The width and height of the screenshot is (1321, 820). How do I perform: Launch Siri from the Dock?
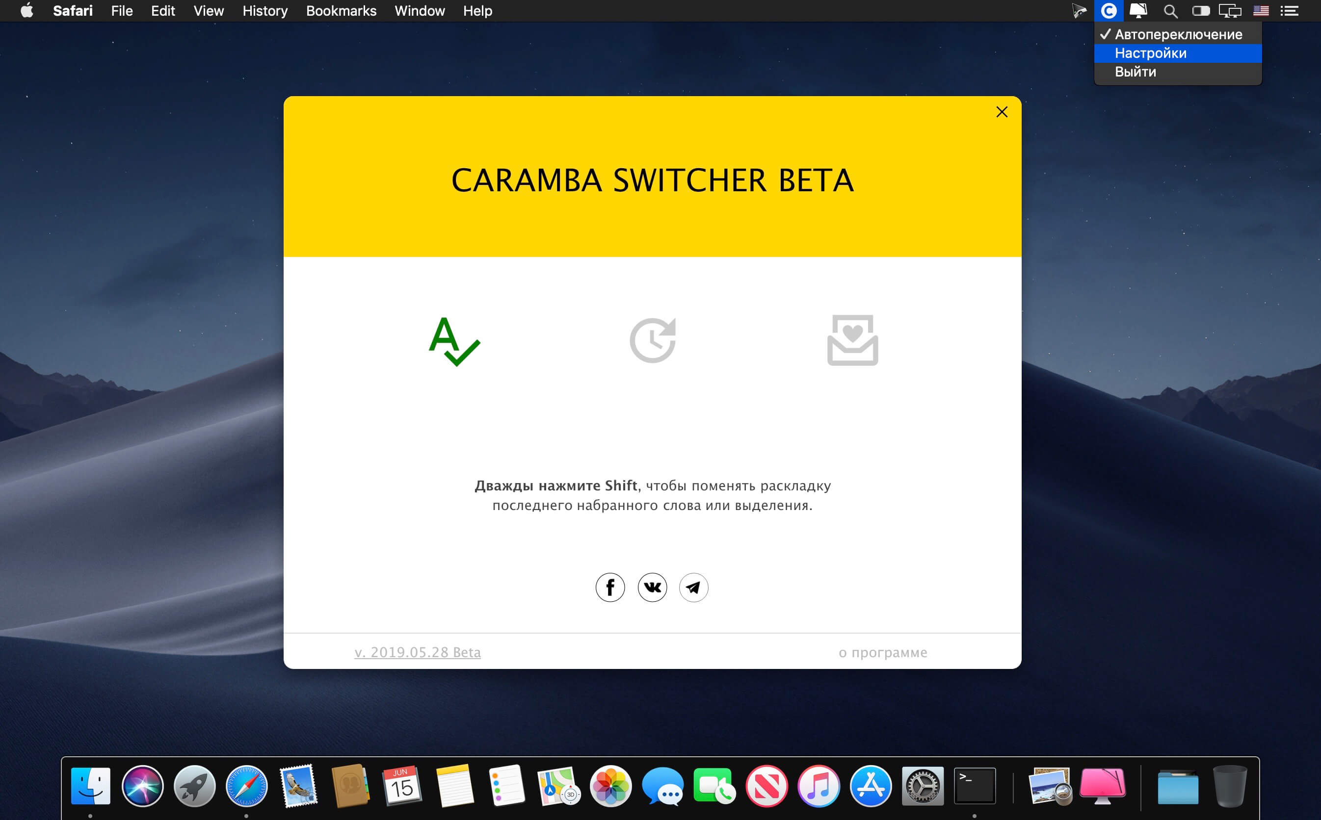pyautogui.click(x=143, y=786)
